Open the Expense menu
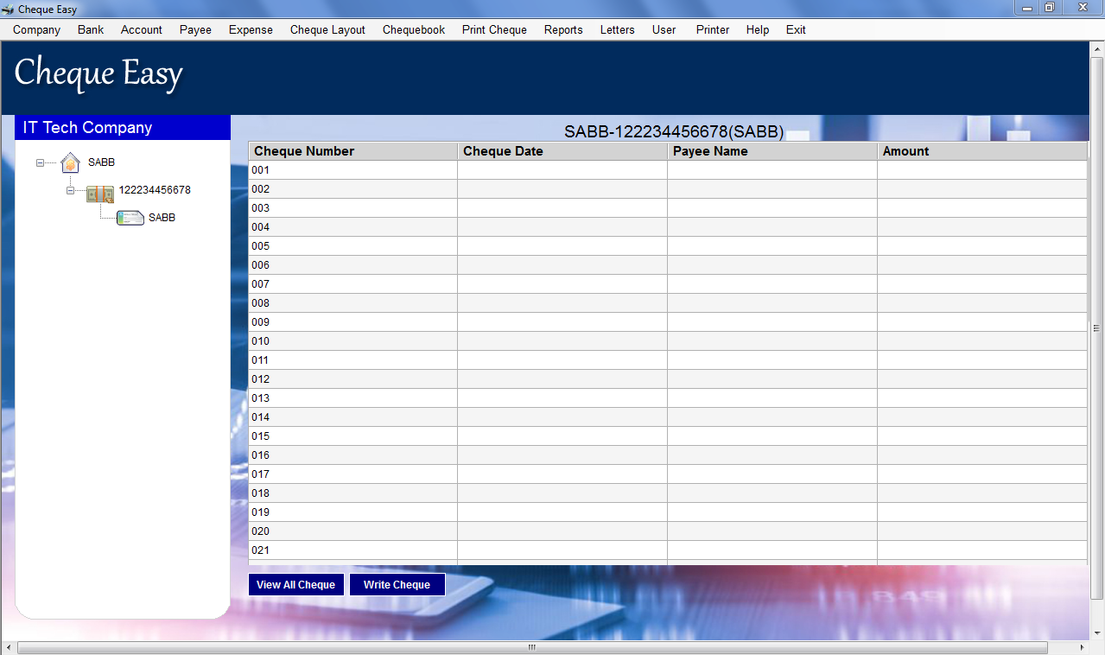The image size is (1105, 655). (x=251, y=29)
